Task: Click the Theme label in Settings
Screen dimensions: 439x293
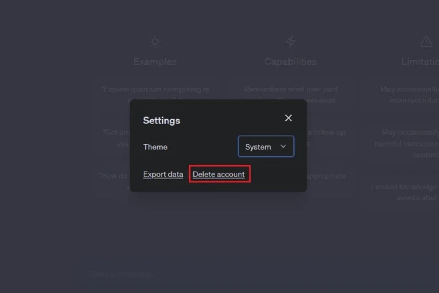Action: 155,146
